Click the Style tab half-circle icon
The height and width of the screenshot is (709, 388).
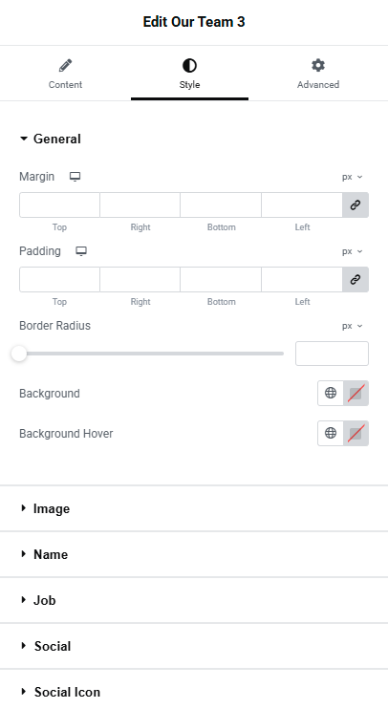189,66
